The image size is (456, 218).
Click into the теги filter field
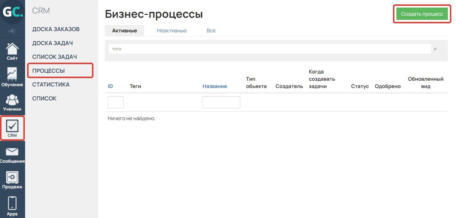click(x=270, y=49)
